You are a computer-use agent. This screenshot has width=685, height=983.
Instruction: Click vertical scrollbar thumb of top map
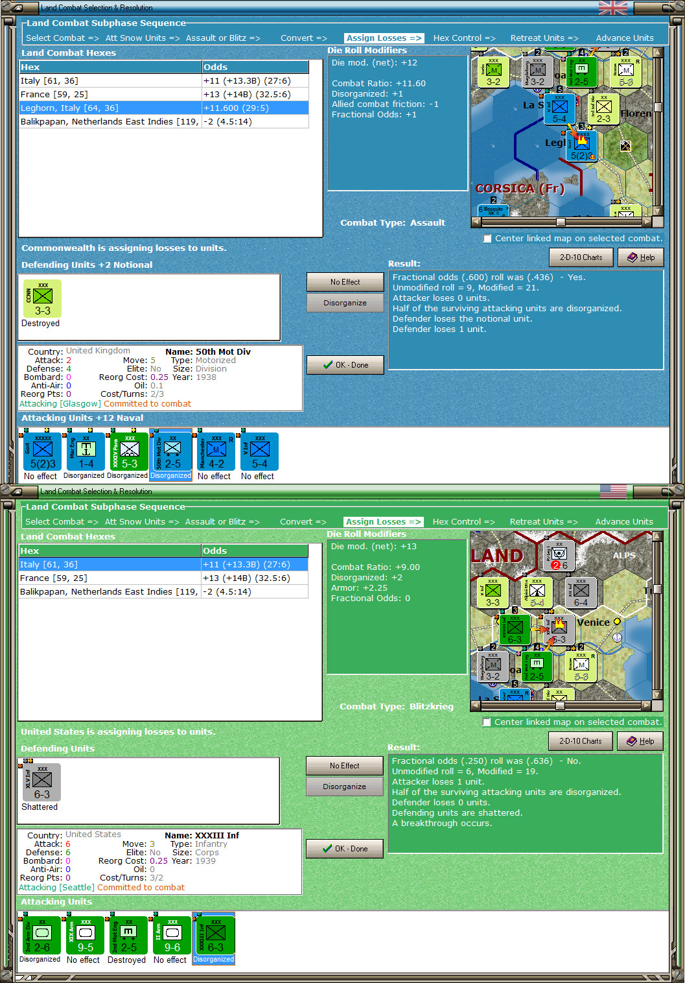pyautogui.click(x=658, y=107)
